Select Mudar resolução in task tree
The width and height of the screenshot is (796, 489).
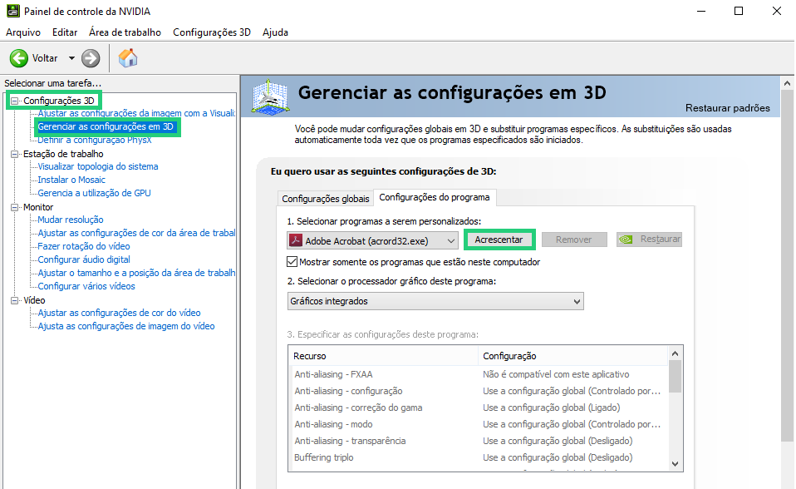pyautogui.click(x=71, y=220)
